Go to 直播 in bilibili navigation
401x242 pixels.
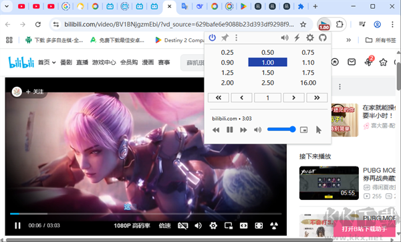82,62
